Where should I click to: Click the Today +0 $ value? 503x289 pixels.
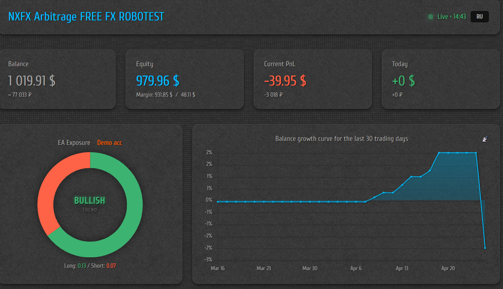pos(403,81)
